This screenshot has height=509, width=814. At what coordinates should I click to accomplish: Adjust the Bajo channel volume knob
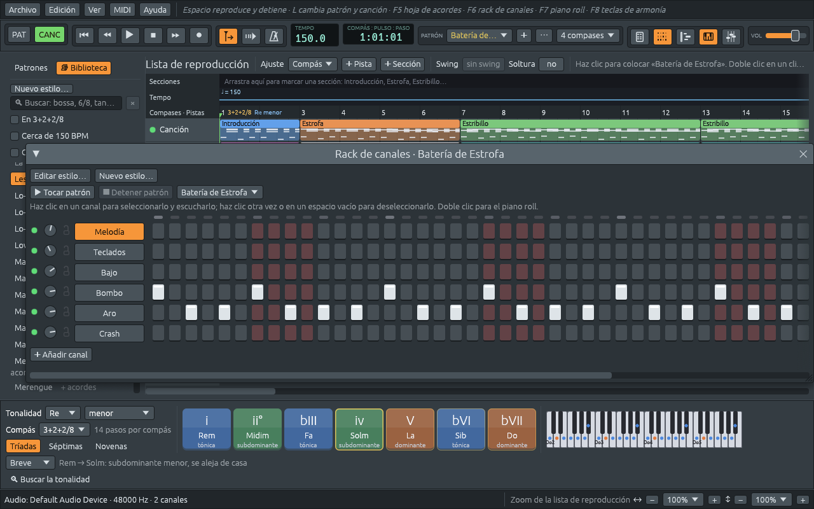click(50, 272)
